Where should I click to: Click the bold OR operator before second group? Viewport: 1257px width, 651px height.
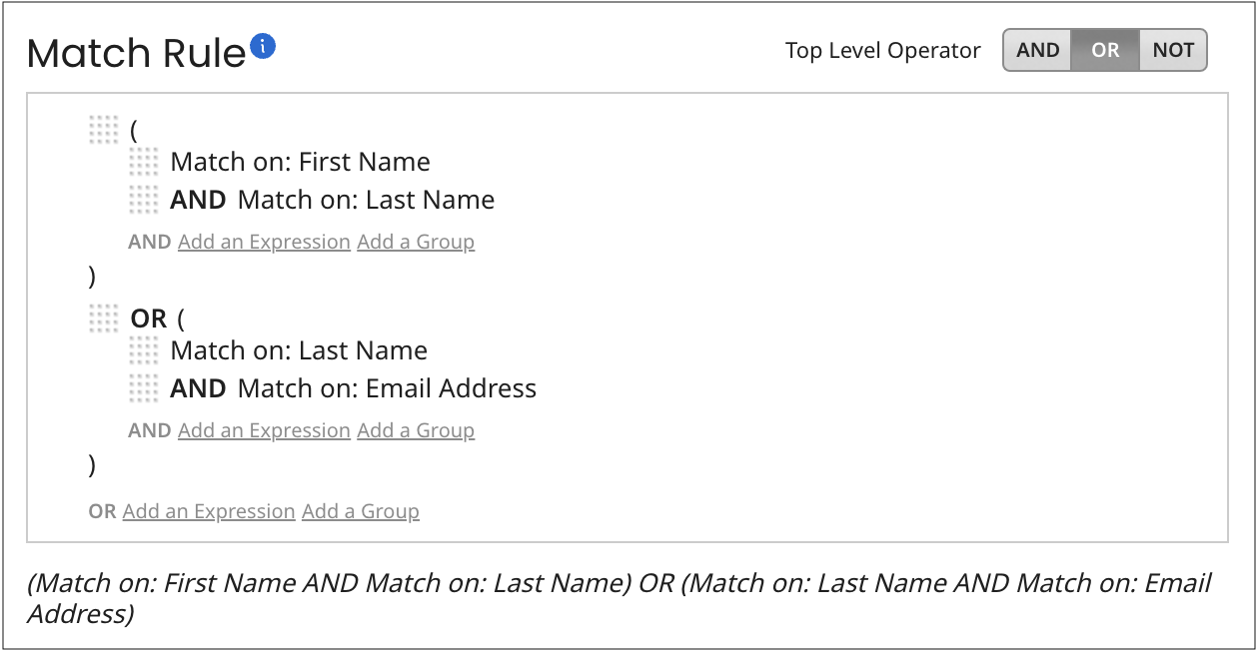coord(149,320)
